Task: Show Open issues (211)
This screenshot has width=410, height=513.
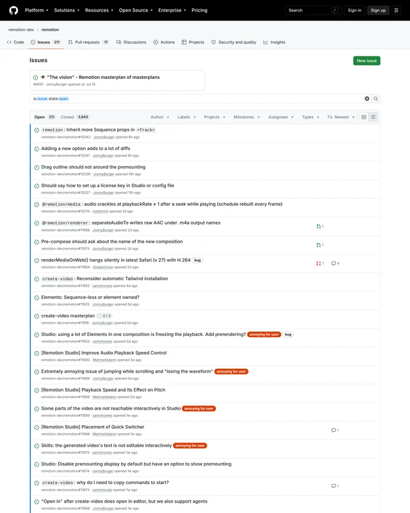Action: [45, 117]
